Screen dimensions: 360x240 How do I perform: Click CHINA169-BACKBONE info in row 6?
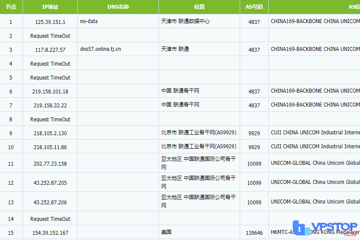tap(315, 91)
